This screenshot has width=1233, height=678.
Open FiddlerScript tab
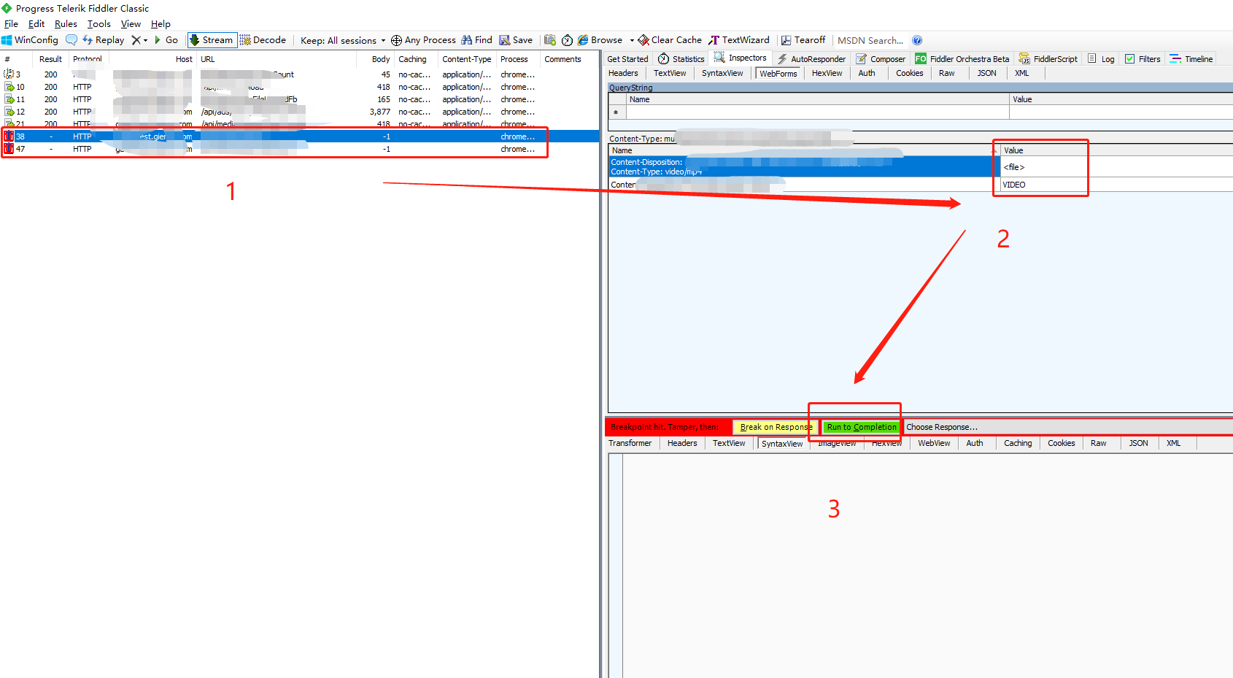point(1048,59)
